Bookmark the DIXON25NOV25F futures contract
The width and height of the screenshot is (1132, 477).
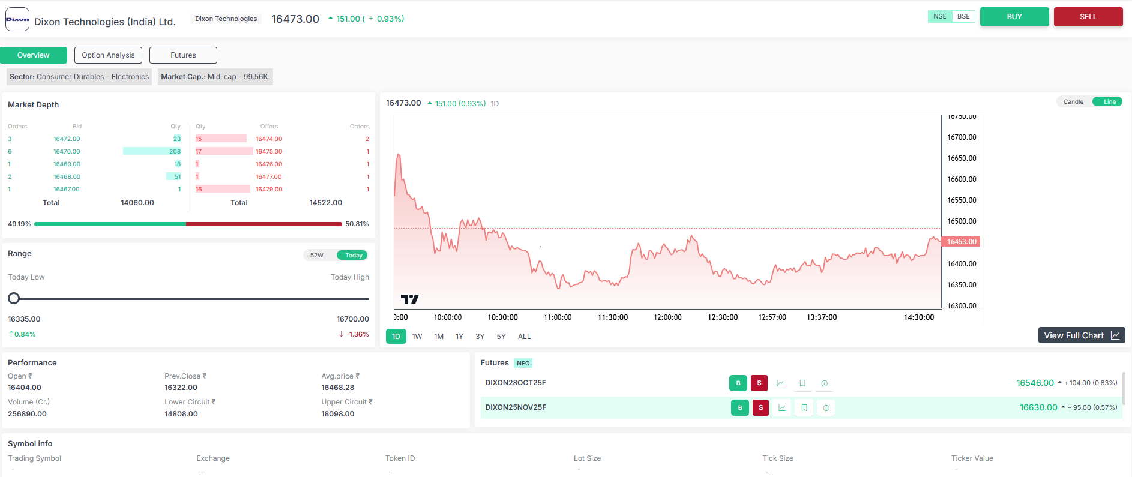pos(804,407)
